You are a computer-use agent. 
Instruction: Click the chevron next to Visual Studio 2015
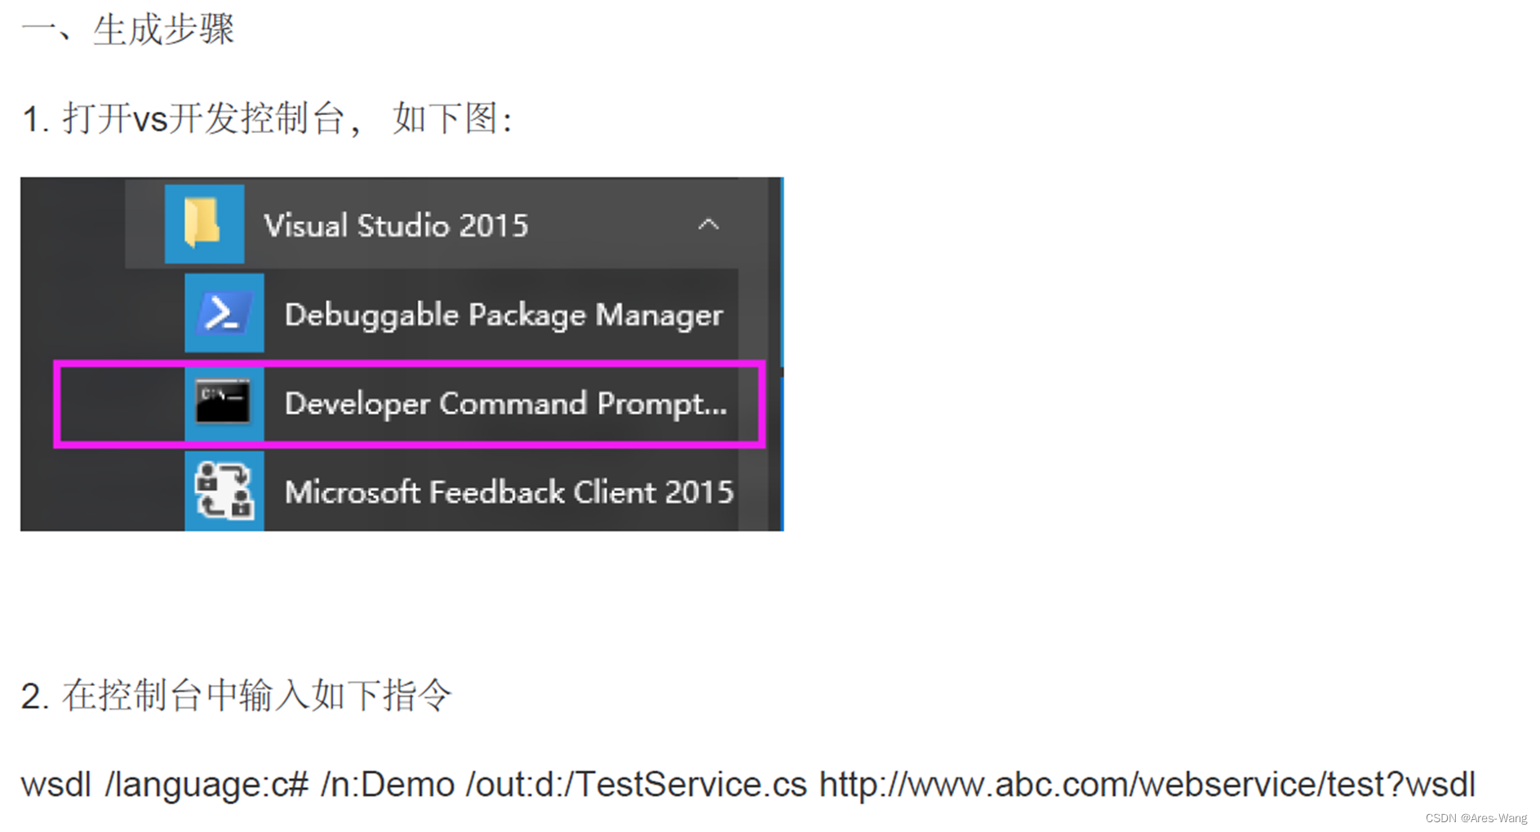point(708,225)
